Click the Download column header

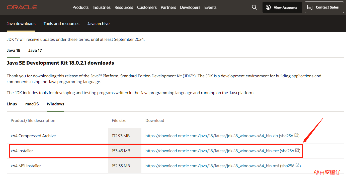click(x=155, y=121)
